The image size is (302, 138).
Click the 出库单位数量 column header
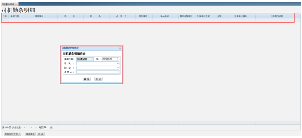[x=204, y=16]
